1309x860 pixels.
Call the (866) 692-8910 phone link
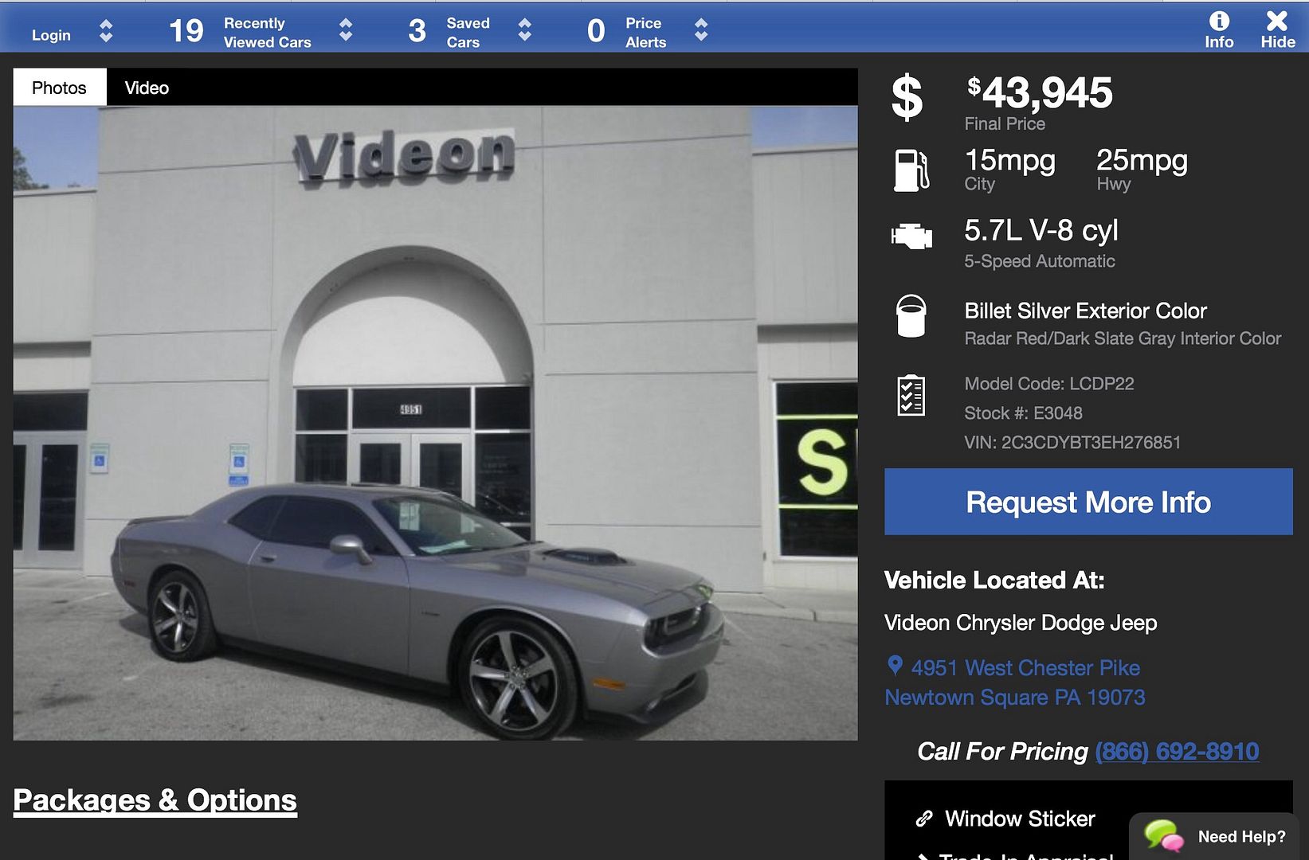pos(1177,751)
